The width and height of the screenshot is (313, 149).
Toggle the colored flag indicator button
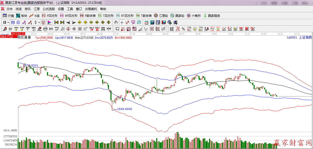coord(49,22)
